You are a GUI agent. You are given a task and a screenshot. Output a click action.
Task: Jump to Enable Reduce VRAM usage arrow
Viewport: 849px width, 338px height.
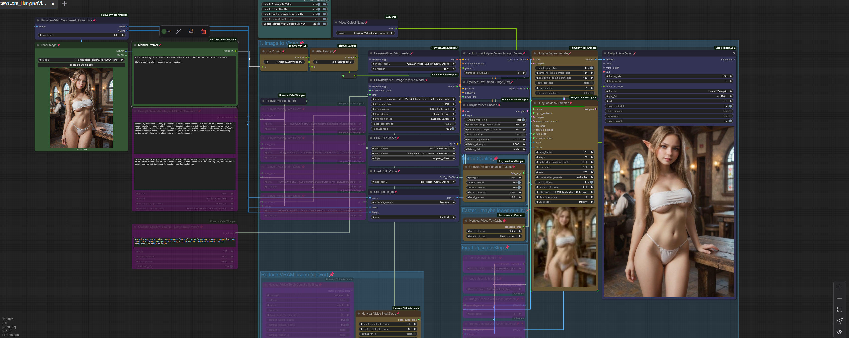click(x=325, y=24)
